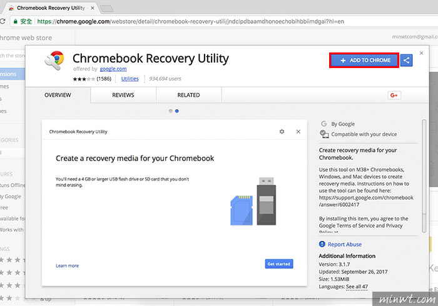This screenshot has height=306, width=438.
Task: Open the Related tab
Action: (x=188, y=95)
